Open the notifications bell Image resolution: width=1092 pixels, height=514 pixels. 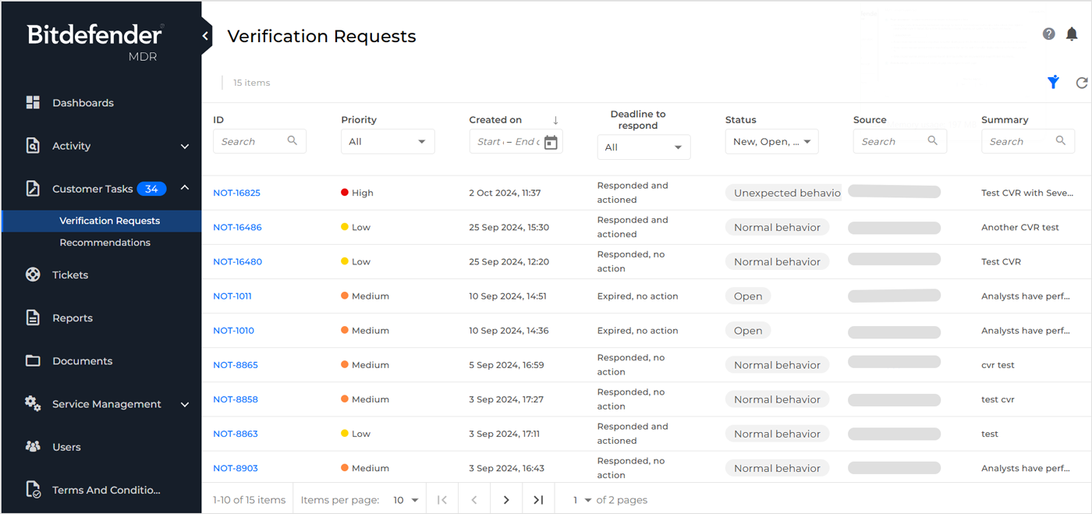click(x=1072, y=34)
